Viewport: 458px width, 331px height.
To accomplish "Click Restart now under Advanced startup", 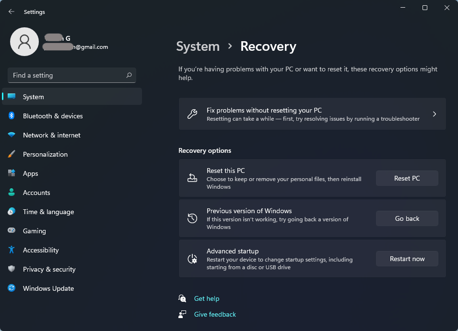I will coord(407,259).
